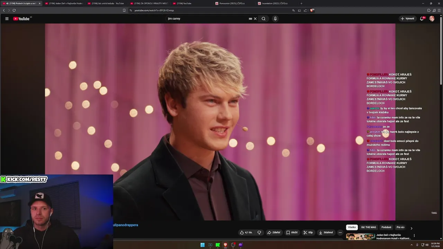This screenshot has width=443, height=249.
Task: Go forward in the browser
Action: (9, 10)
